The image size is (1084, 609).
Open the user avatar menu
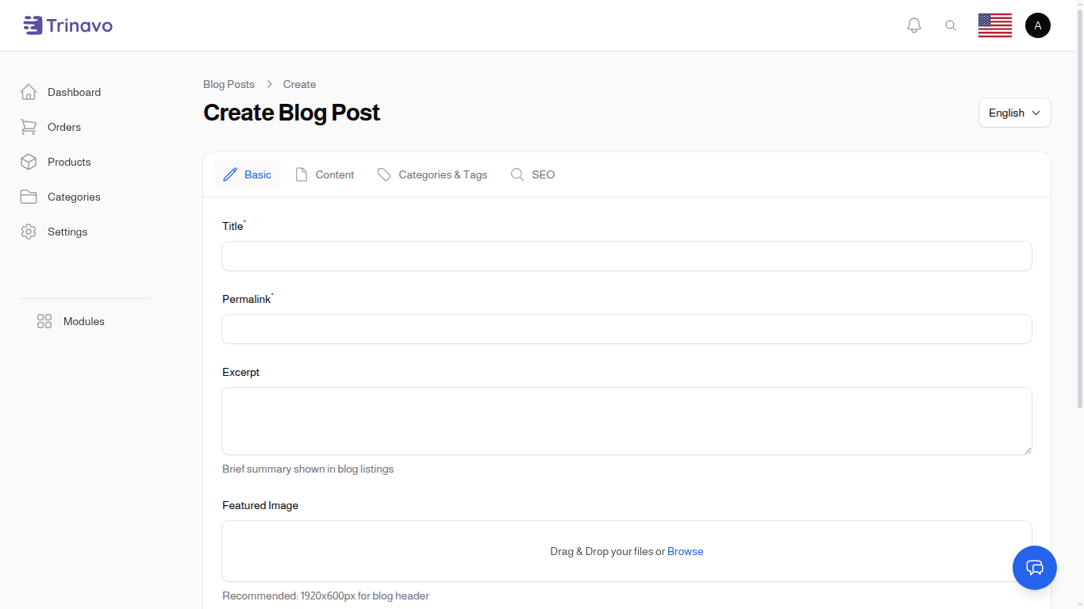click(1038, 25)
